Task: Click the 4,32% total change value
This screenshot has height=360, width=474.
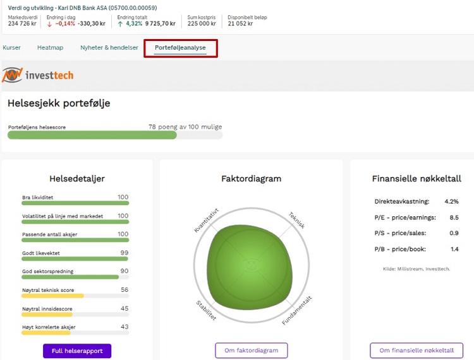Action: tap(134, 23)
